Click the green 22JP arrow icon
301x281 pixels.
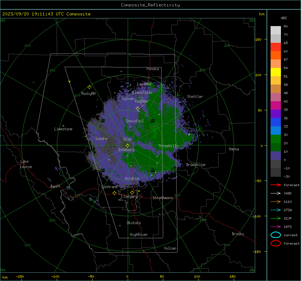tap(276, 218)
